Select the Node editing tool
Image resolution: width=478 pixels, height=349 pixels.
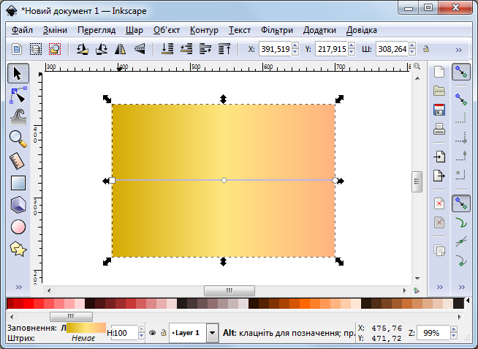(18, 94)
